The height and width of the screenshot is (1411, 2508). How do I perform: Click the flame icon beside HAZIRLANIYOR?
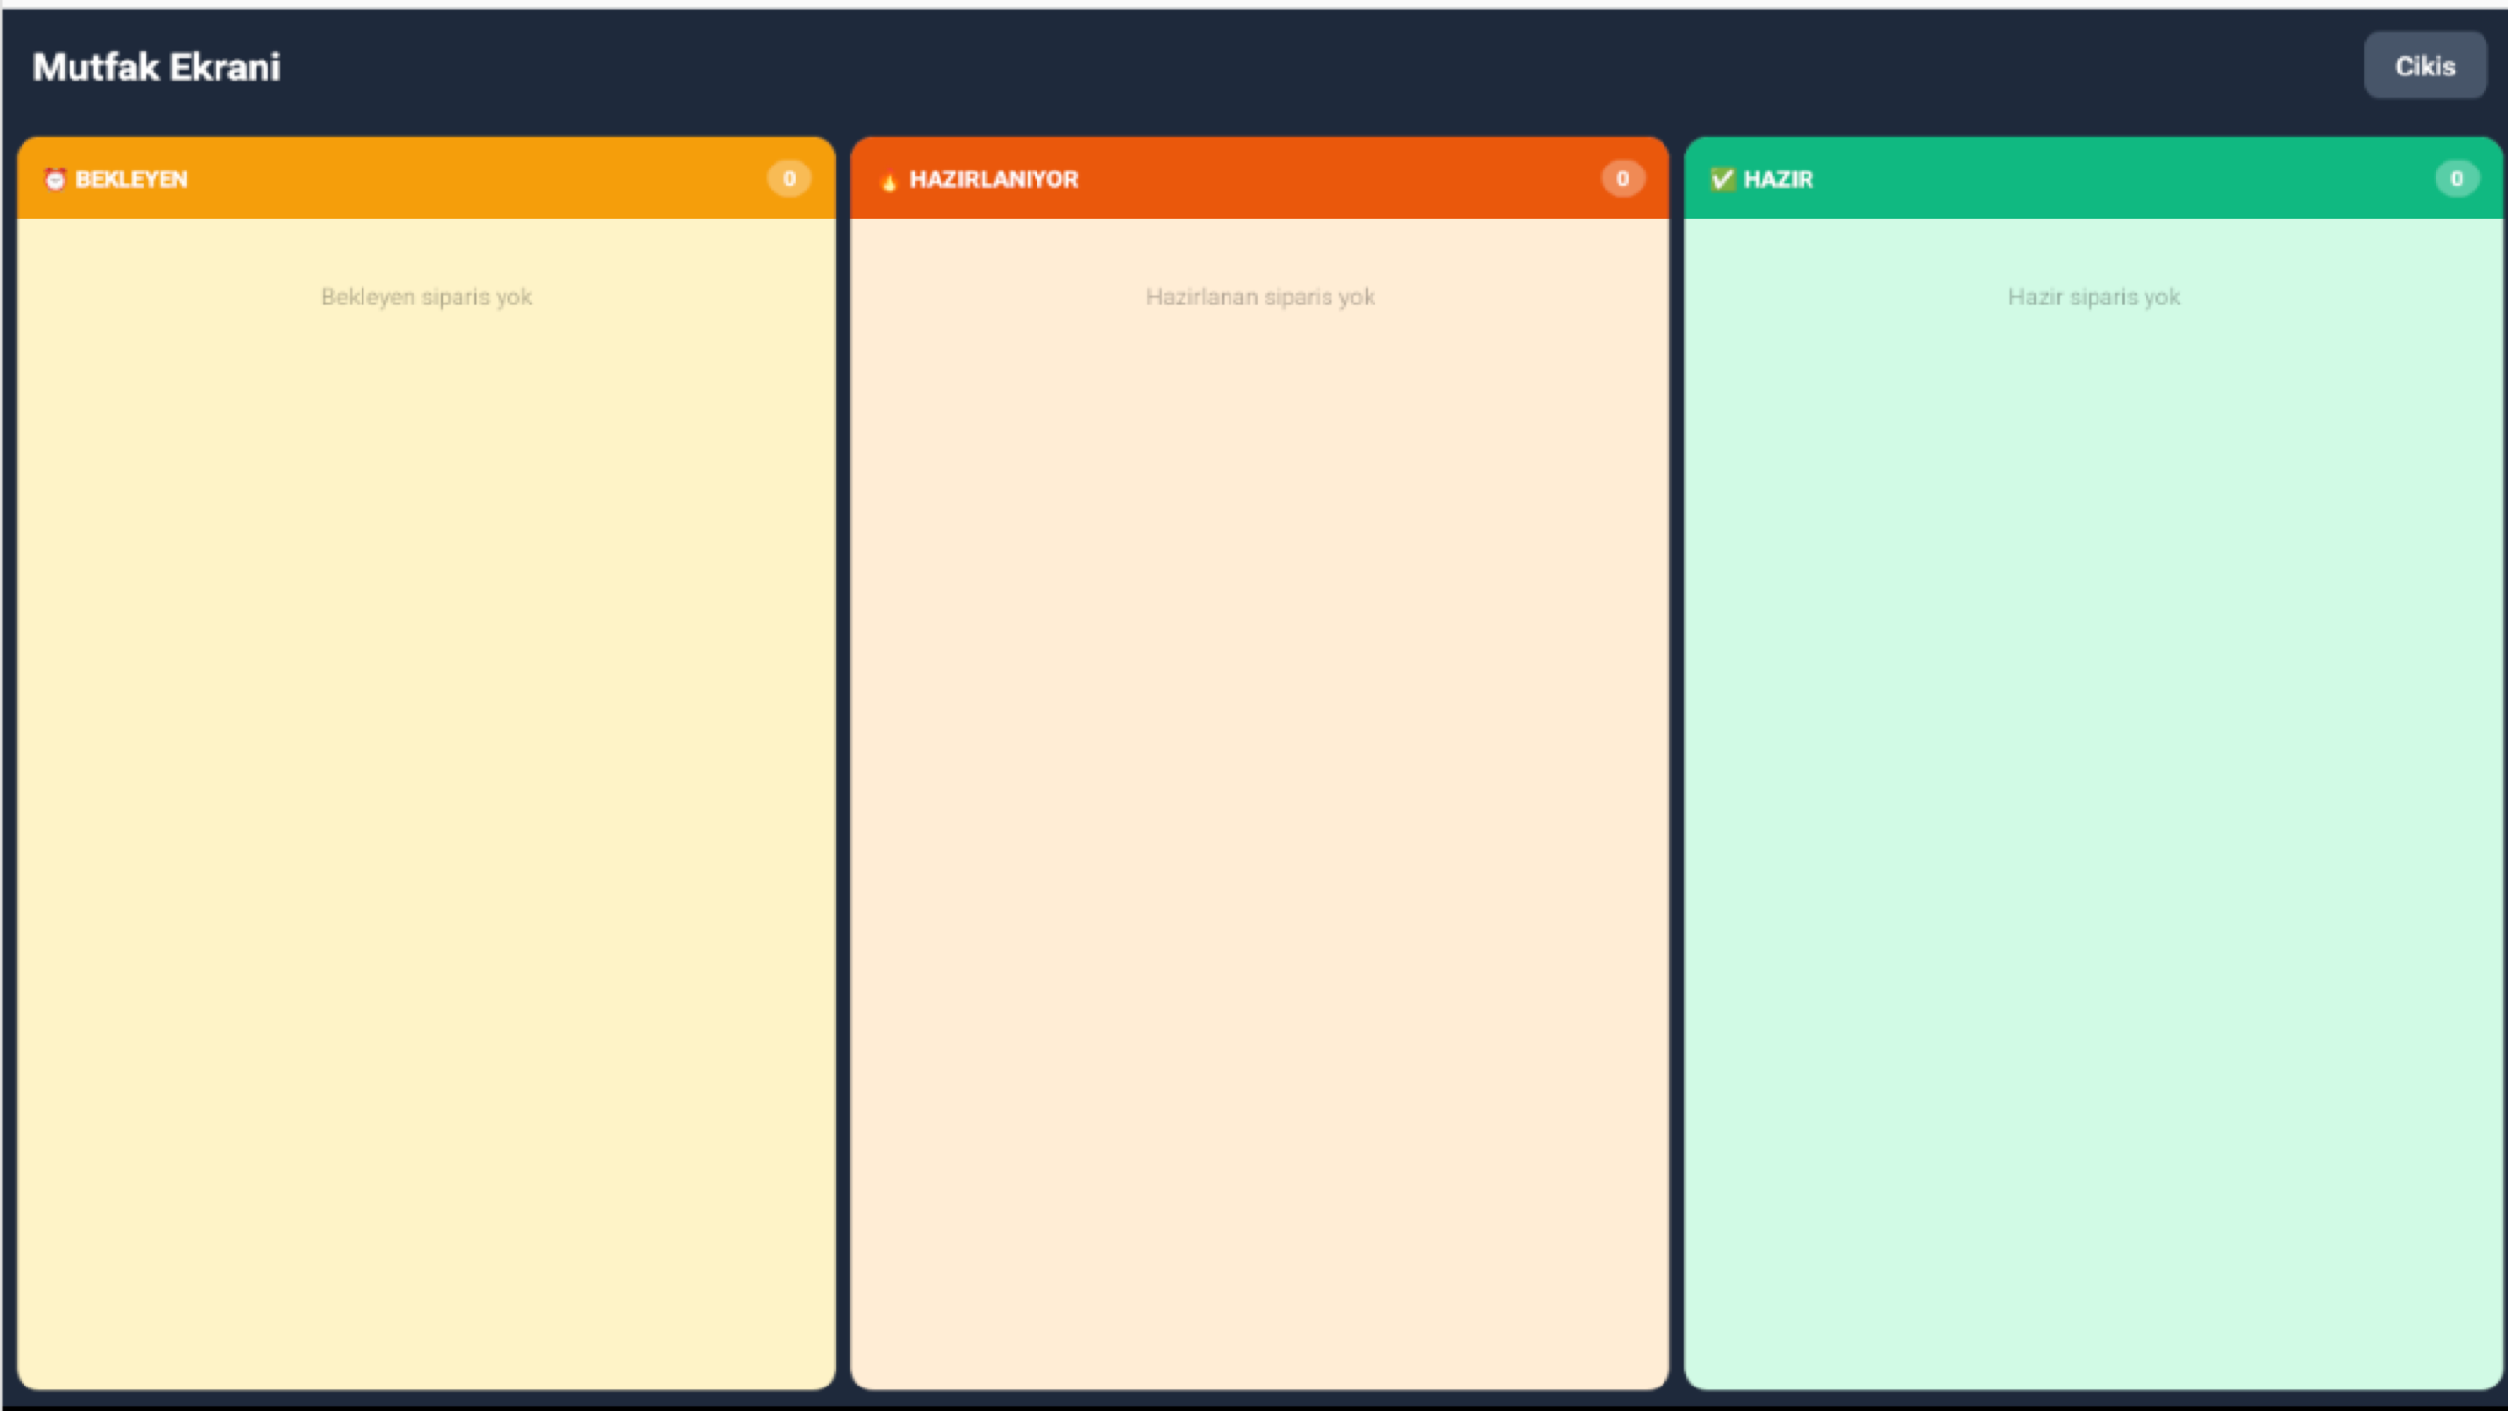point(889,180)
